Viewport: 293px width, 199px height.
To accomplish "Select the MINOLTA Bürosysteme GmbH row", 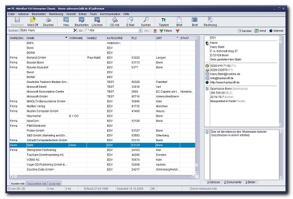I will tap(102, 102).
